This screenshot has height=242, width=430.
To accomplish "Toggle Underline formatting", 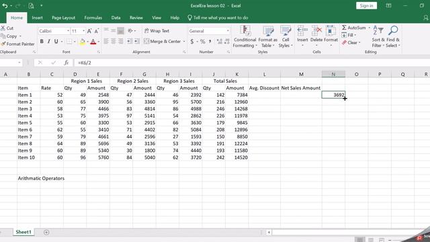I will pyautogui.click(x=56, y=42).
